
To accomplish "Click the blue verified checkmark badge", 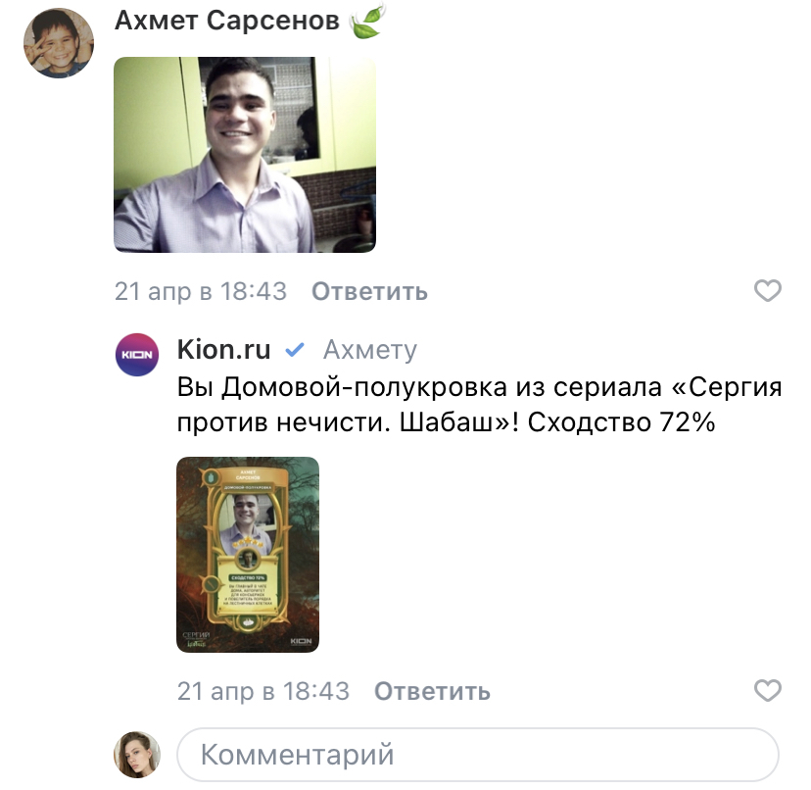I will click(294, 350).
